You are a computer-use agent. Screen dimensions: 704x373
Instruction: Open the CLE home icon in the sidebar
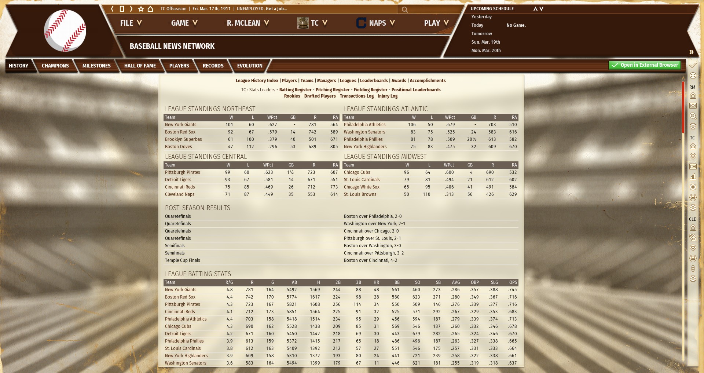point(693,228)
